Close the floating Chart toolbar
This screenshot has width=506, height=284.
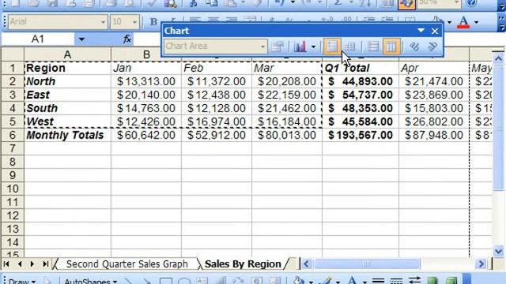tap(435, 31)
